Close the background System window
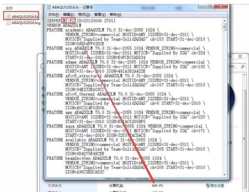249x192 pixels. tap(240, 56)
